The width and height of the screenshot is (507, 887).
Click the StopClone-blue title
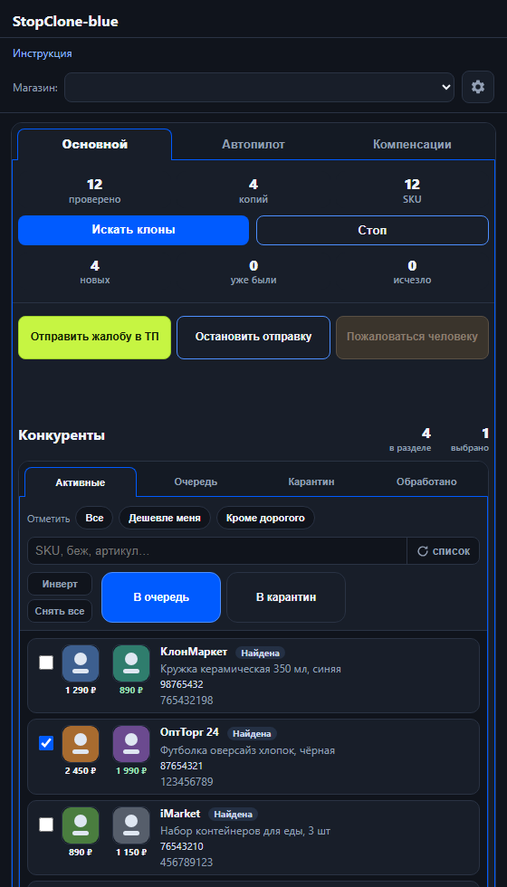65,22
